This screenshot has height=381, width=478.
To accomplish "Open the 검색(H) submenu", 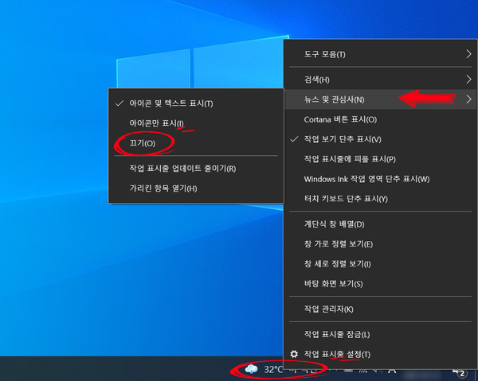I will (x=381, y=80).
